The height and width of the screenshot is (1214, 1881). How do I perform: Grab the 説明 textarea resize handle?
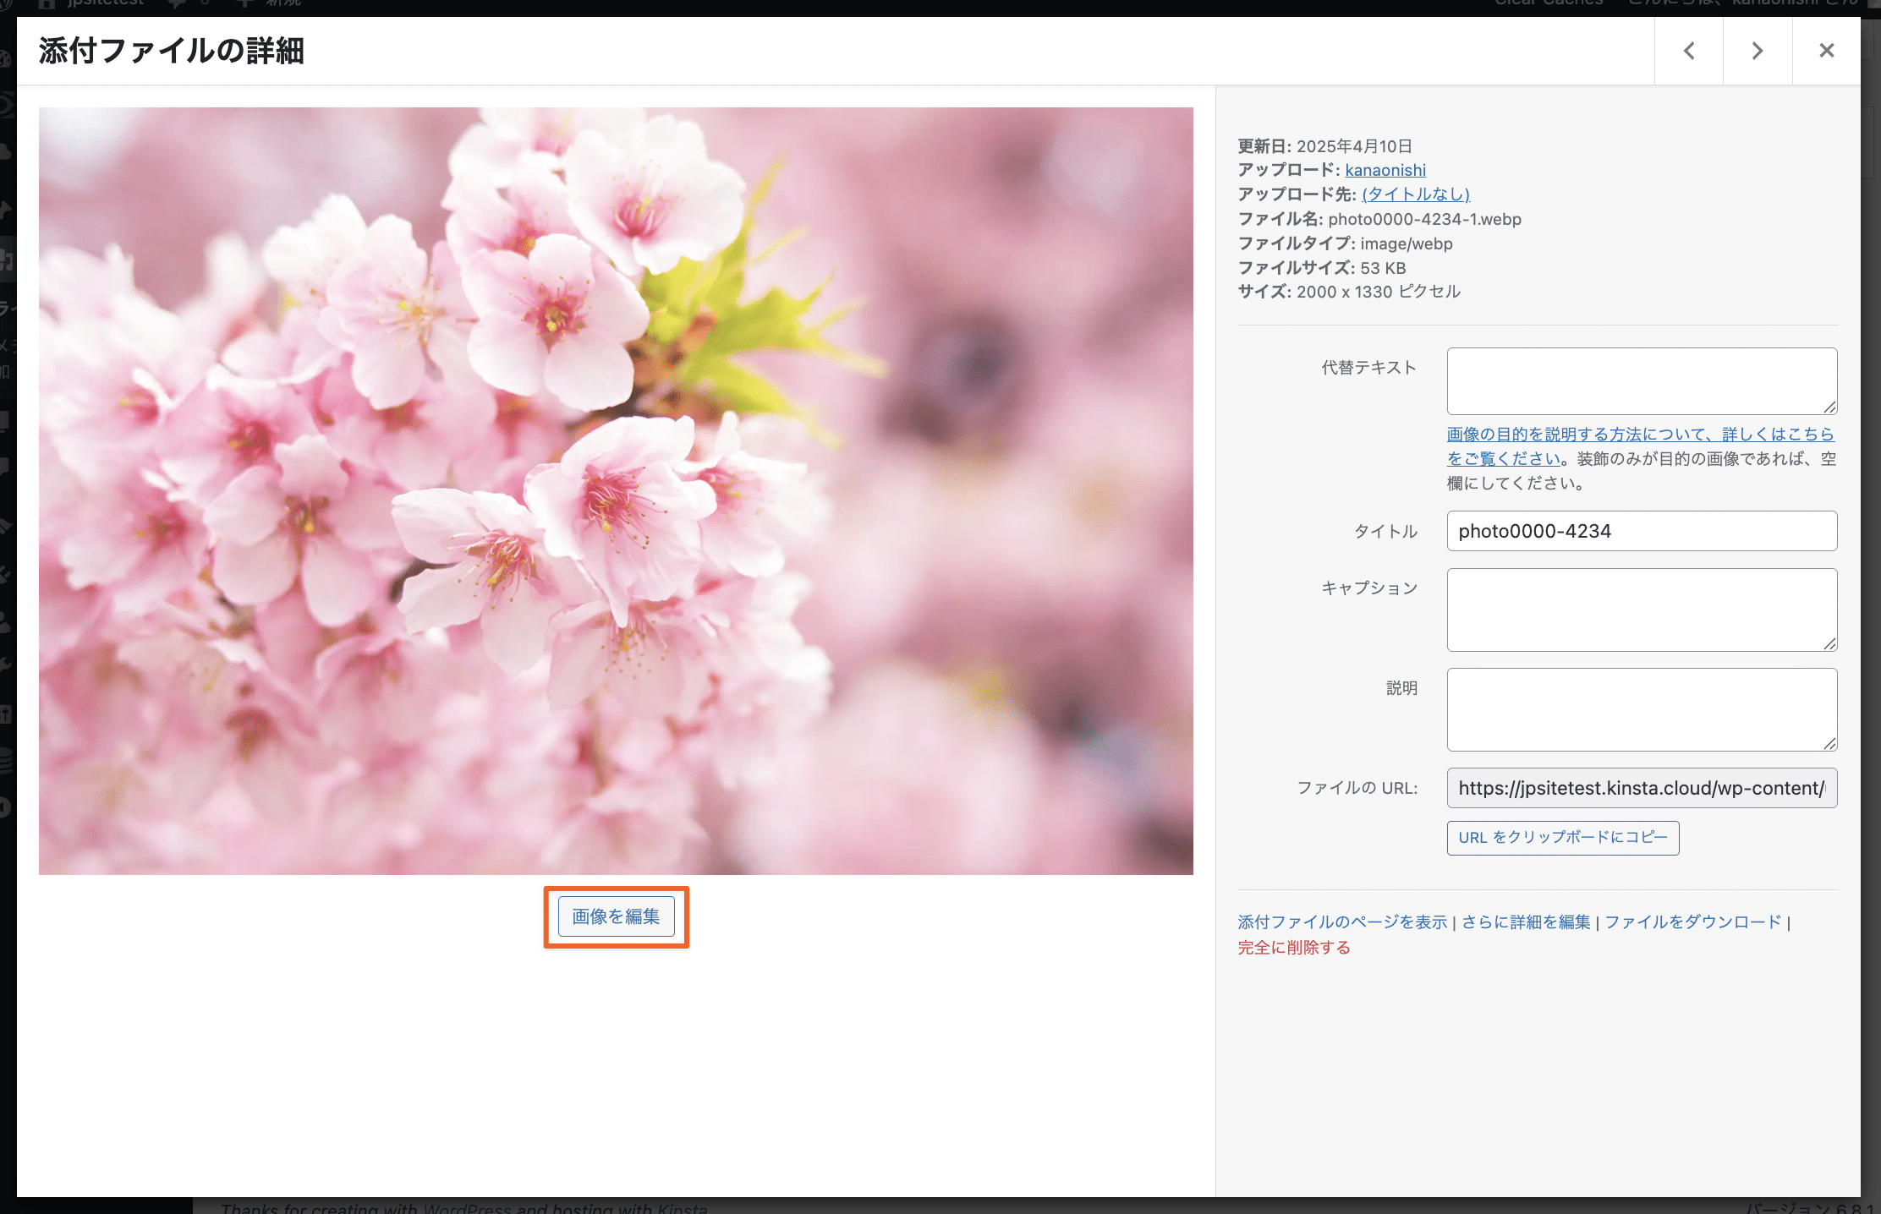1829,744
